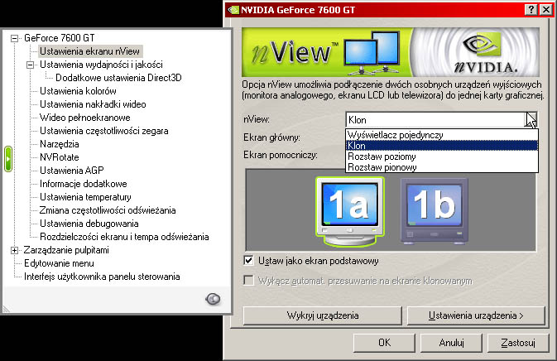
Task: Open Ustawienia debugowania tree item
Action: 89,224
